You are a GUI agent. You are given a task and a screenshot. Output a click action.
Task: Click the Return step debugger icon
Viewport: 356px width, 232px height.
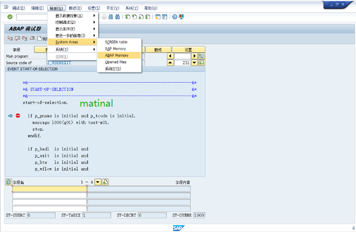[x=25, y=38]
